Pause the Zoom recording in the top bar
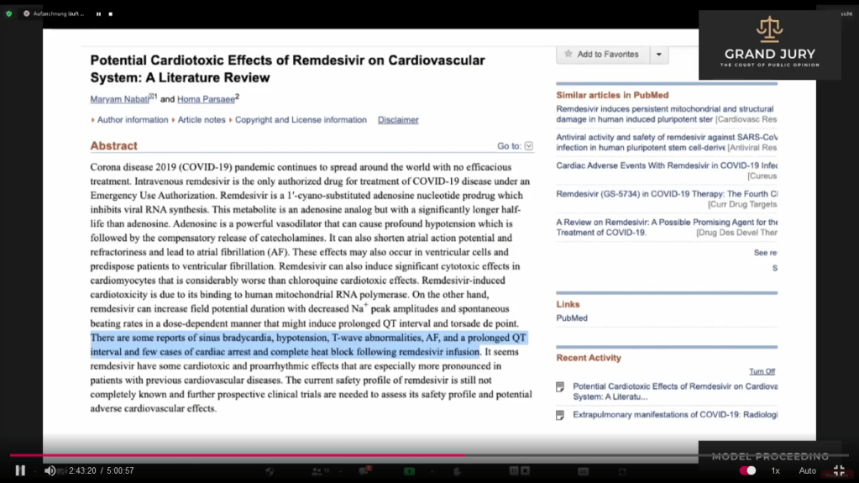This screenshot has width=859, height=483. click(x=98, y=14)
